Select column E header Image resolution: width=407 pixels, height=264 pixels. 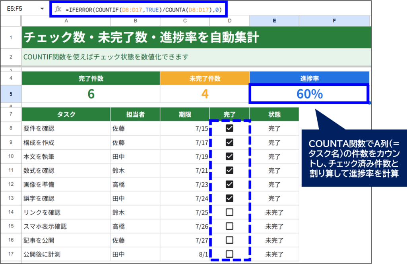click(x=274, y=21)
